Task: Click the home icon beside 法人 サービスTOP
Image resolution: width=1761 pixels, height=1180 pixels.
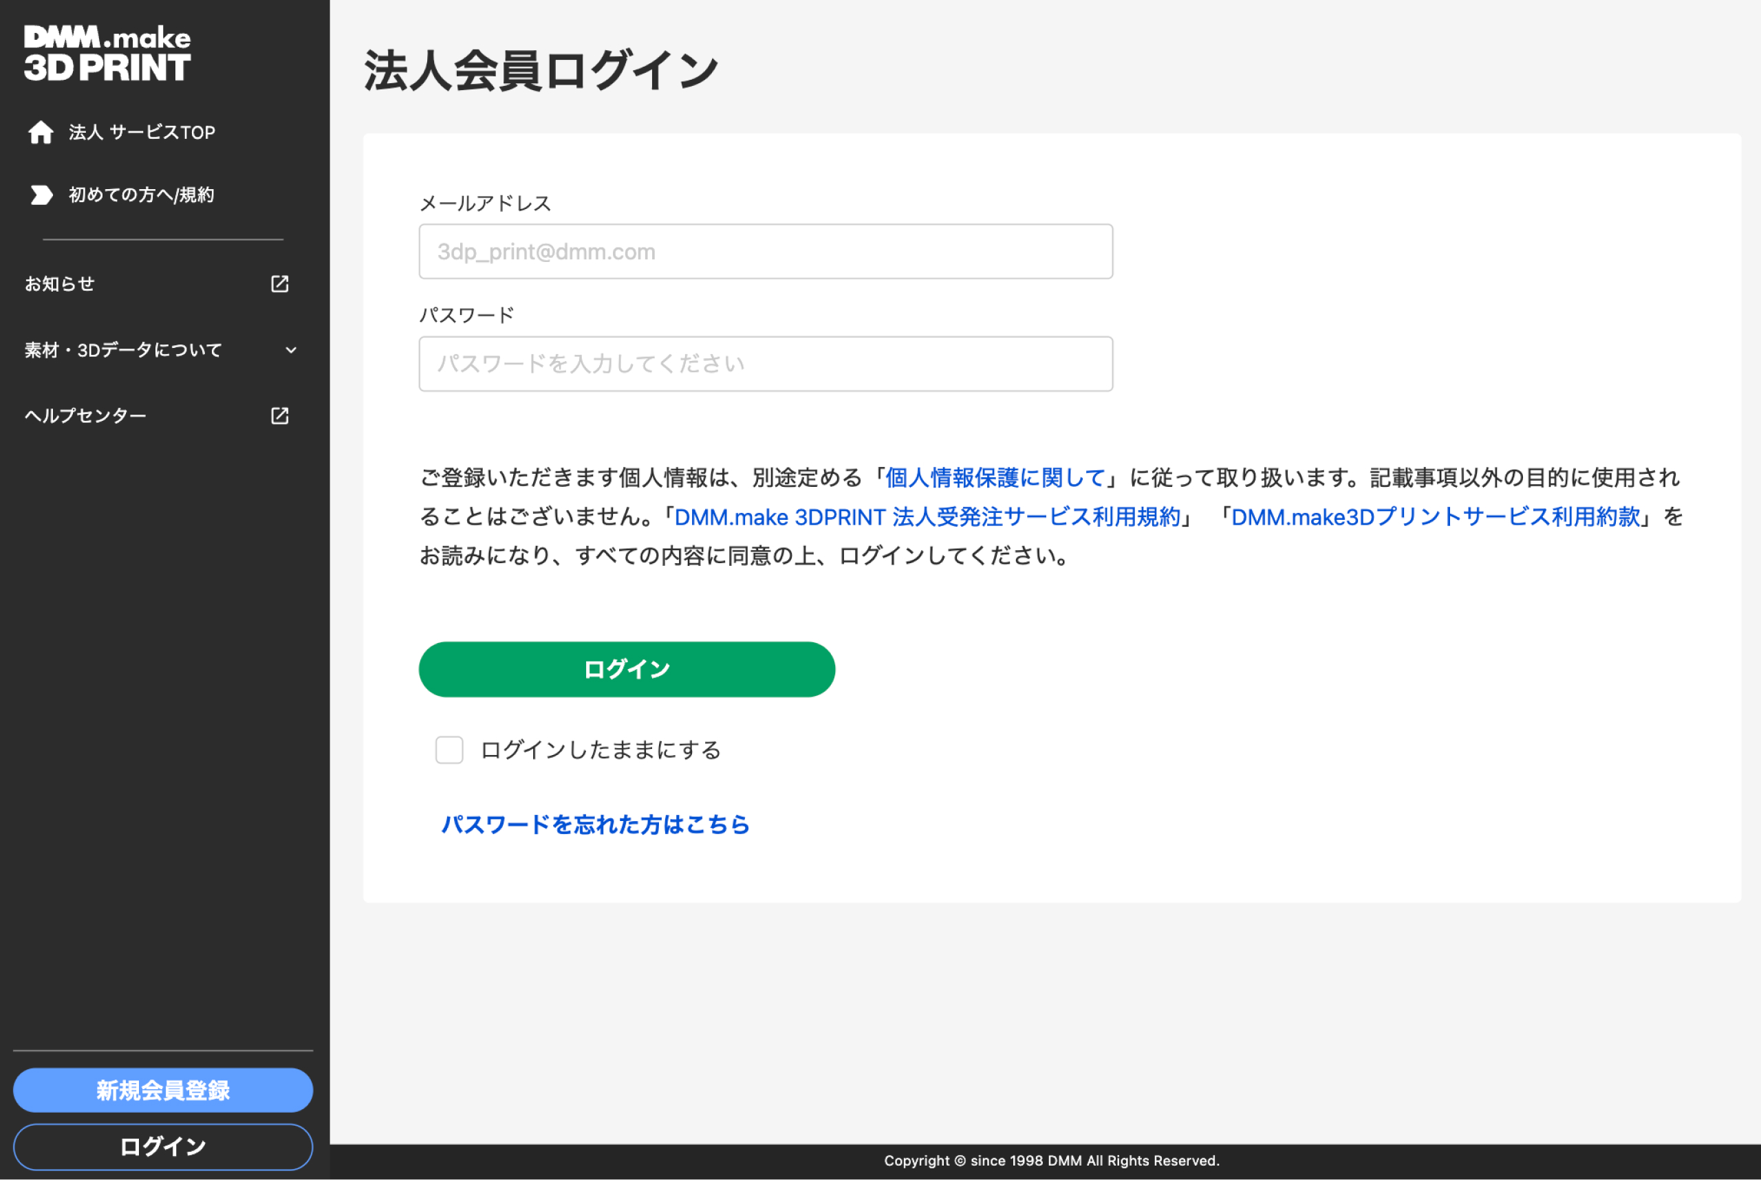Action: (x=41, y=133)
